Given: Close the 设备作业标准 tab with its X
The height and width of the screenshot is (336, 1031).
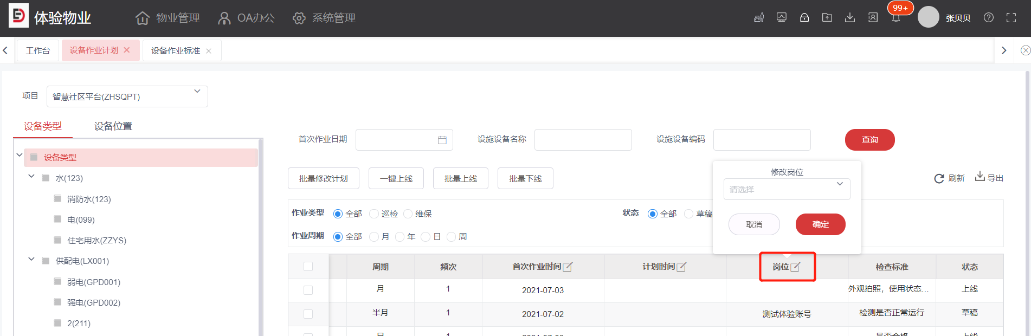Looking at the screenshot, I should click(x=209, y=51).
